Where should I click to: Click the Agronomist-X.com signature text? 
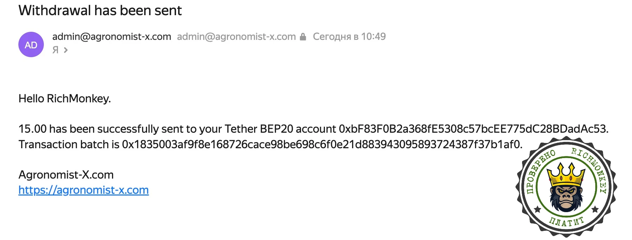(66, 175)
